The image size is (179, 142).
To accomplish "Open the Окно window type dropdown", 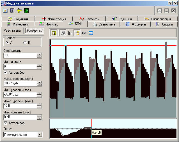I will (x=40, y=135).
